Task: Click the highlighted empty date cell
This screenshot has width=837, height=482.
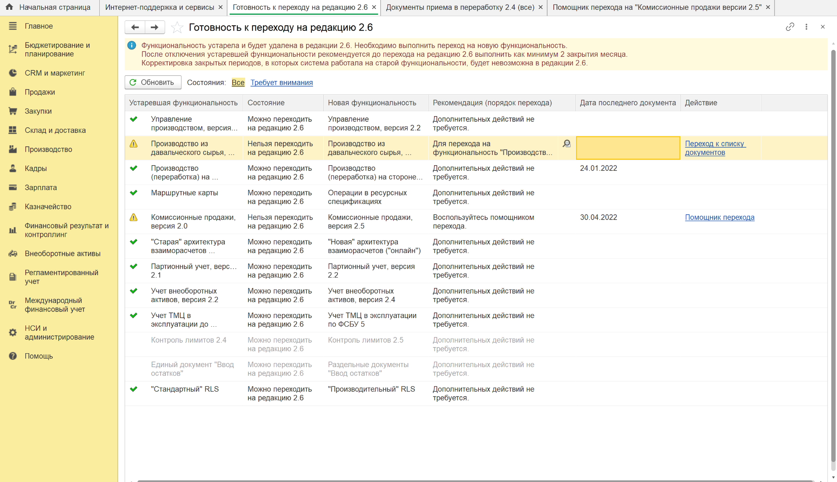Action: click(x=628, y=148)
